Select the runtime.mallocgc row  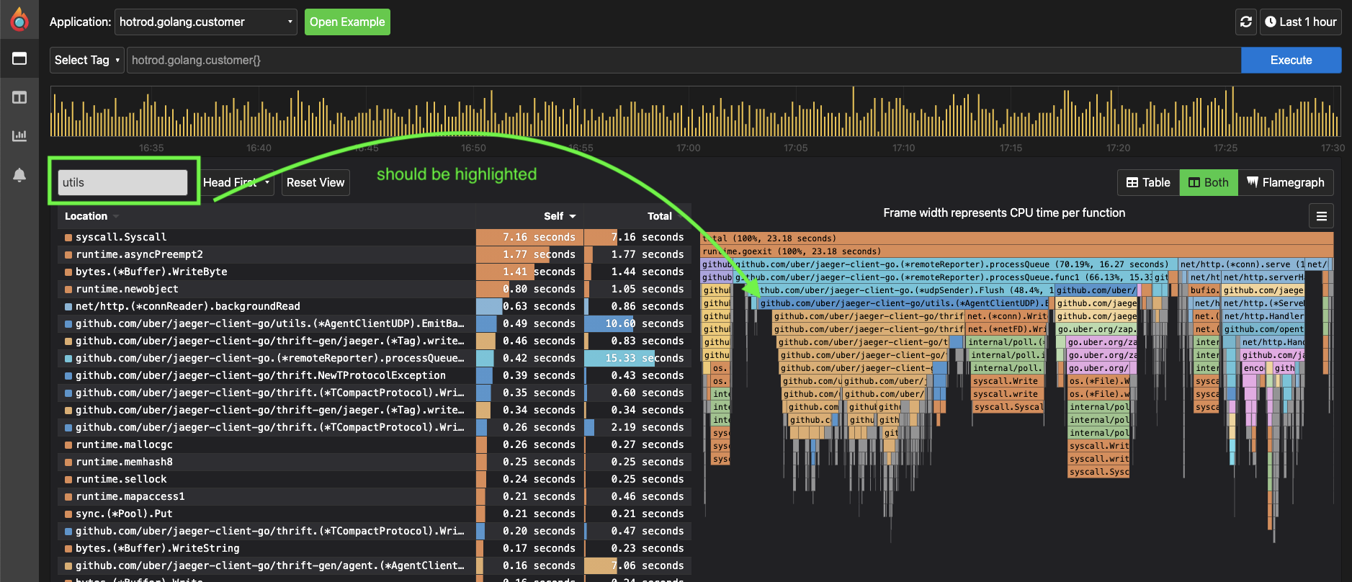tap(374, 444)
